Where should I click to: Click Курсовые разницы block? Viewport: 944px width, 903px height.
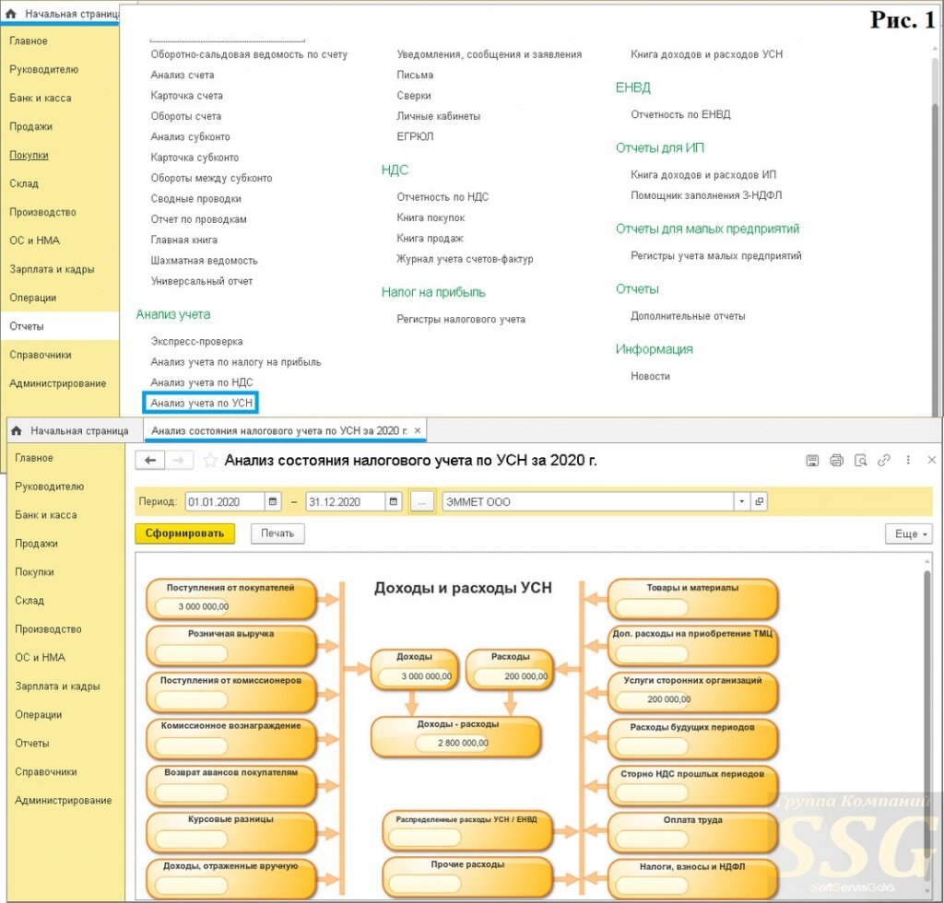pyautogui.click(x=231, y=831)
